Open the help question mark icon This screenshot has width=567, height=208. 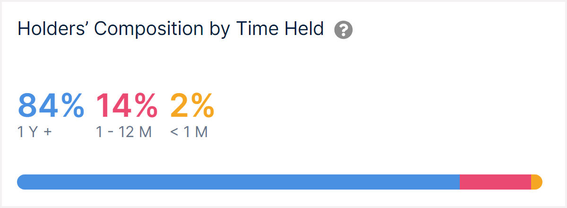click(x=344, y=30)
